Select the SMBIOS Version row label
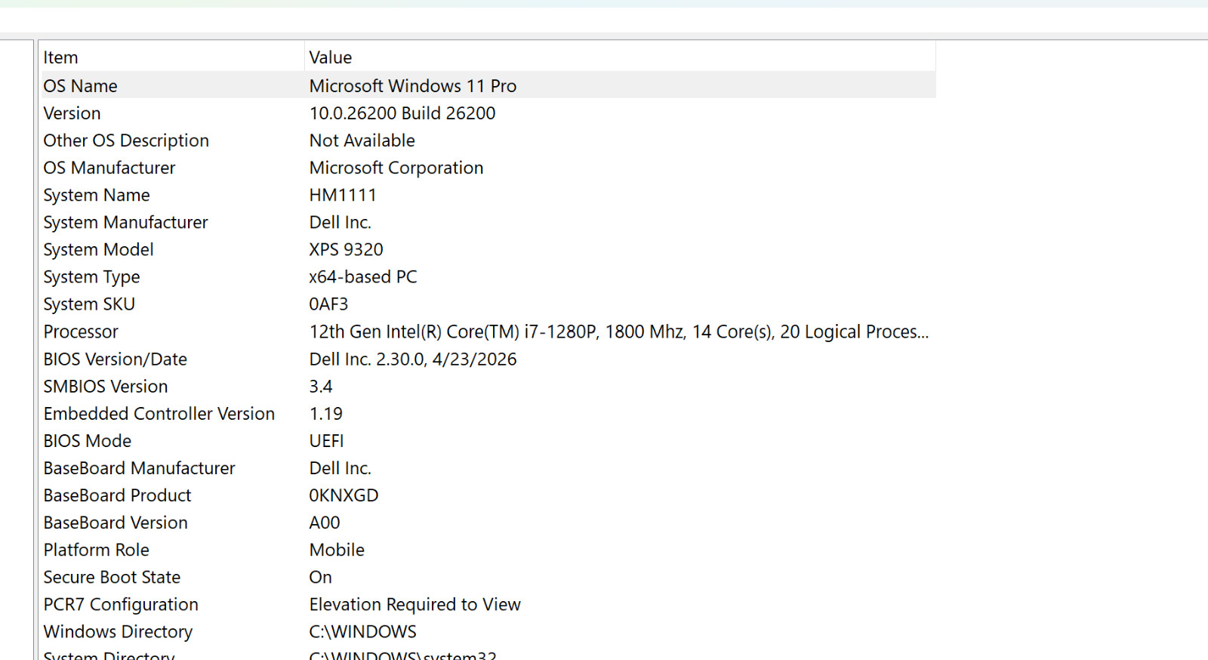 pyautogui.click(x=106, y=386)
